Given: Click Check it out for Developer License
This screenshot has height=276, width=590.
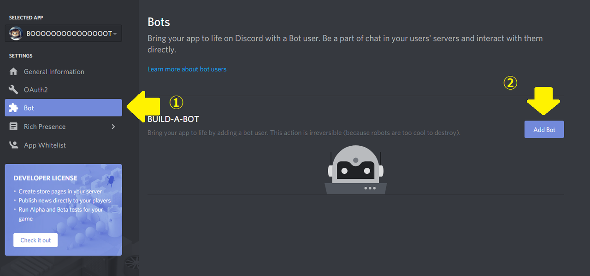Looking at the screenshot, I should (x=35, y=240).
